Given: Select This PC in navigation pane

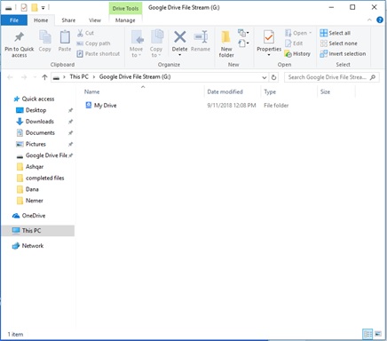Looking at the screenshot, I should (x=38, y=231).
